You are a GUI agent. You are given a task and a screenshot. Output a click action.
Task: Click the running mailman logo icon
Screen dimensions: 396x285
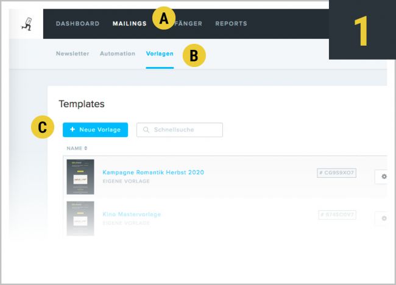pos(26,24)
